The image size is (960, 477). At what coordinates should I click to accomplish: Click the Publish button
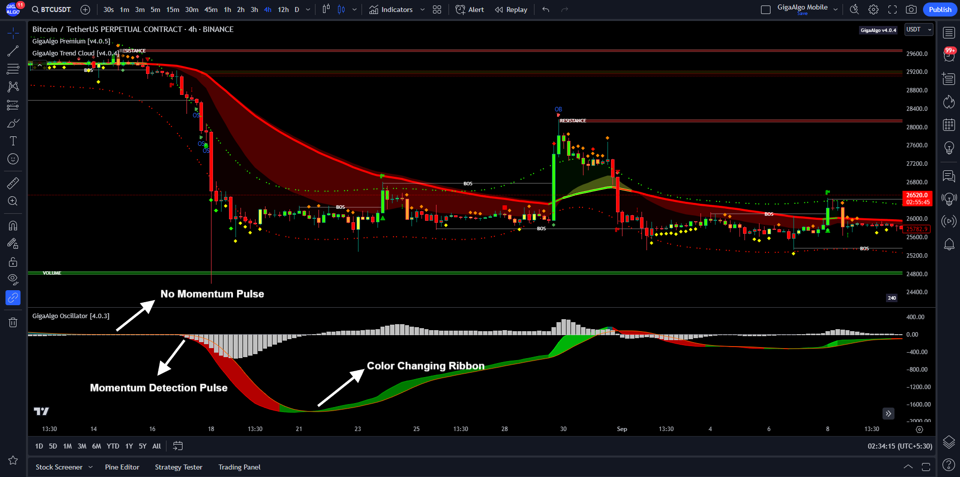click(940, 9)
